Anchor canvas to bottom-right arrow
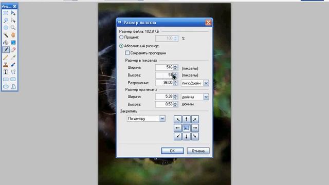 click(195, 137)
